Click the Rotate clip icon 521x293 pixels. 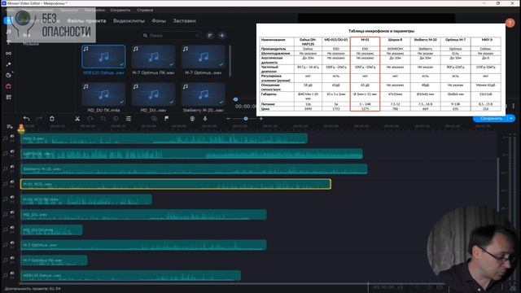pos(90,119)
